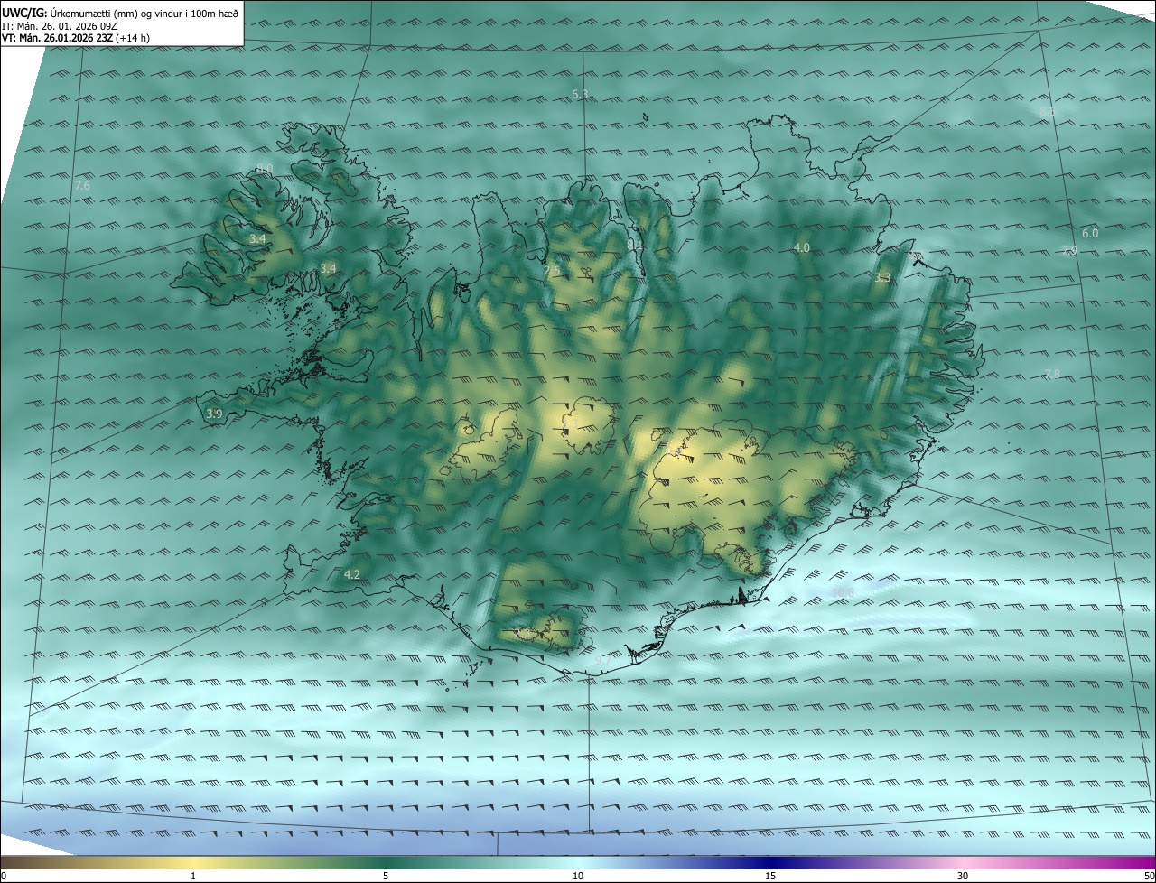The height and width of the screenshot is (883, 1156).
Task: Click the valid time line 'VT: Mán. 26.01.2026 23Z (+14 h)'
Action: pyautogui.click(x=76, y=38)
